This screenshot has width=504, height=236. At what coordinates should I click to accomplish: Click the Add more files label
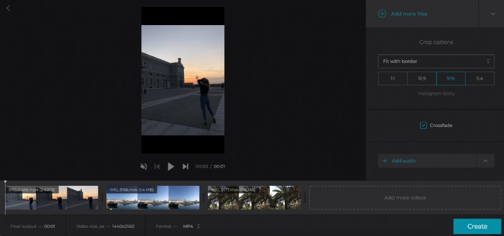[409, 14]
